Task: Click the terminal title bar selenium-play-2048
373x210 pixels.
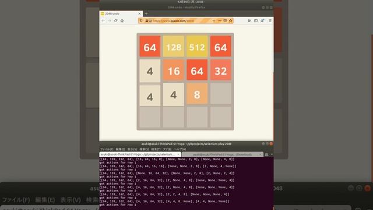Action: click(x=186, y=144)
